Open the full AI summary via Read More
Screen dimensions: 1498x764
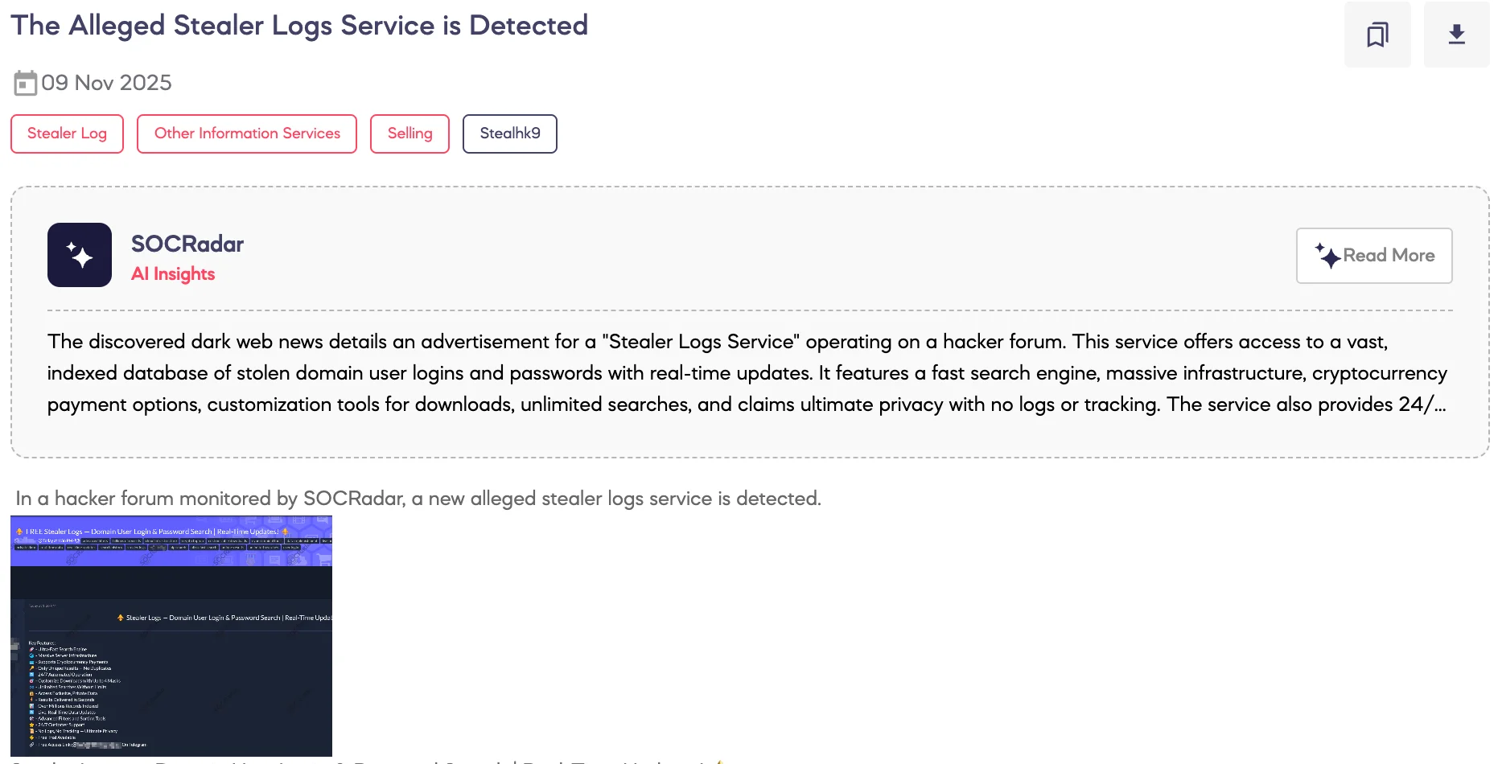coord(1373,255)
